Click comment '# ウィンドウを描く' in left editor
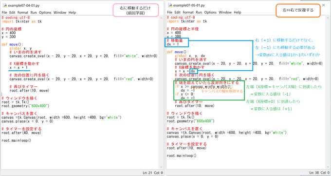Image resolution: width=331 pixels, height=176 pixels. (19, 98)
